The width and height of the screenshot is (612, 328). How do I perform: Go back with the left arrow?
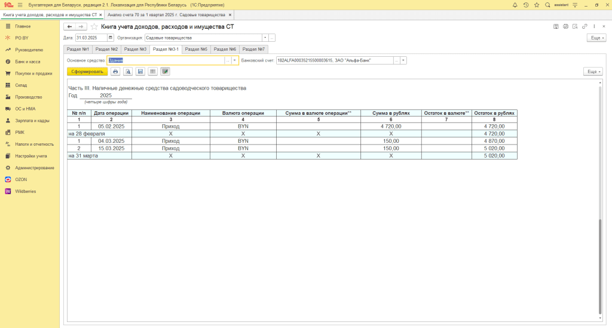click(69, 26)
